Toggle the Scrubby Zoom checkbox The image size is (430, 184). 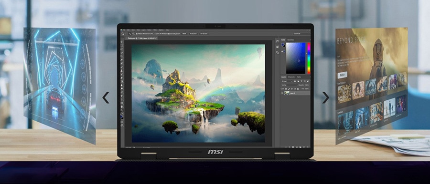(169, 34)
